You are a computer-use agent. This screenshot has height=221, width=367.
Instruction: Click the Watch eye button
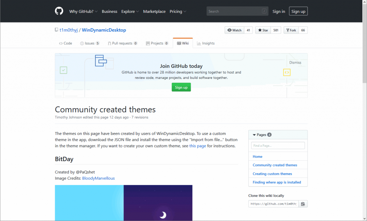234,30
